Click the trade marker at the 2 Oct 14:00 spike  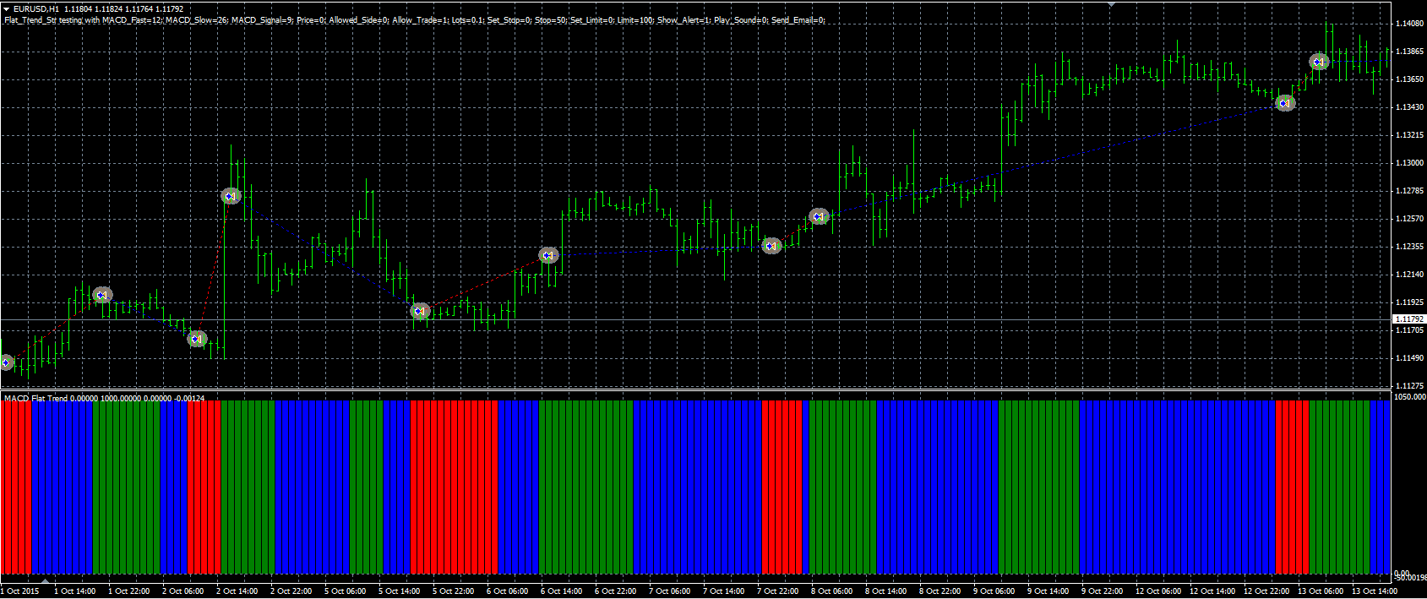(231, 196)
